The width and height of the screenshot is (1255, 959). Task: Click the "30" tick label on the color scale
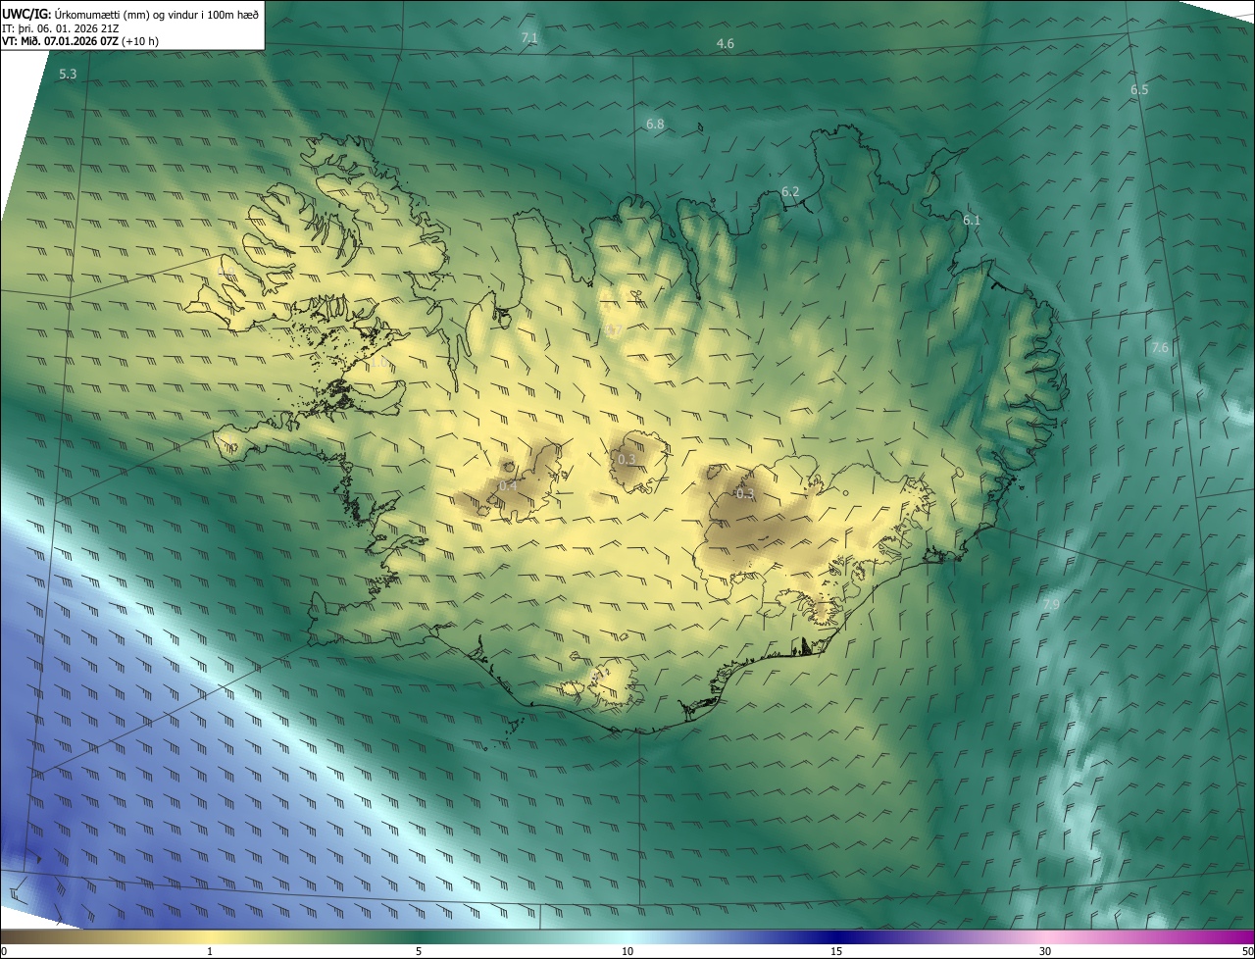tap(1045, 951)
